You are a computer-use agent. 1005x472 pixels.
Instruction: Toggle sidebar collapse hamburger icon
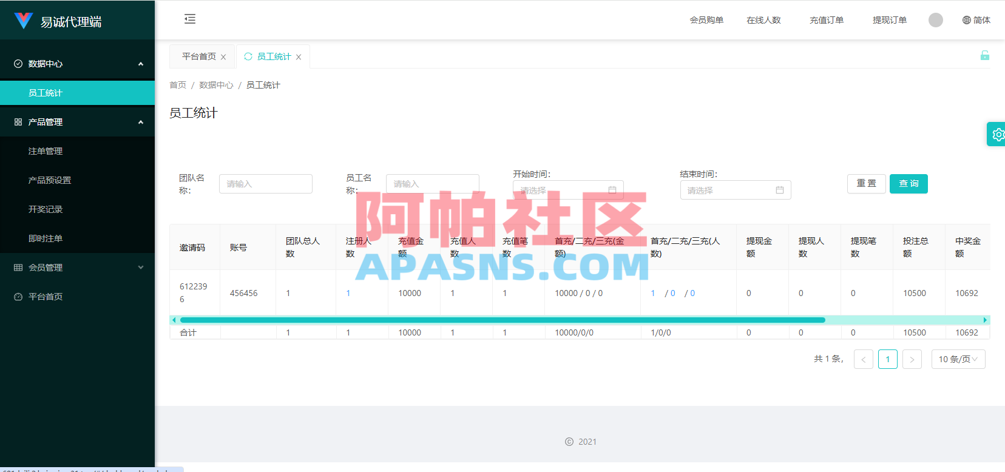(x=190, y=19)
